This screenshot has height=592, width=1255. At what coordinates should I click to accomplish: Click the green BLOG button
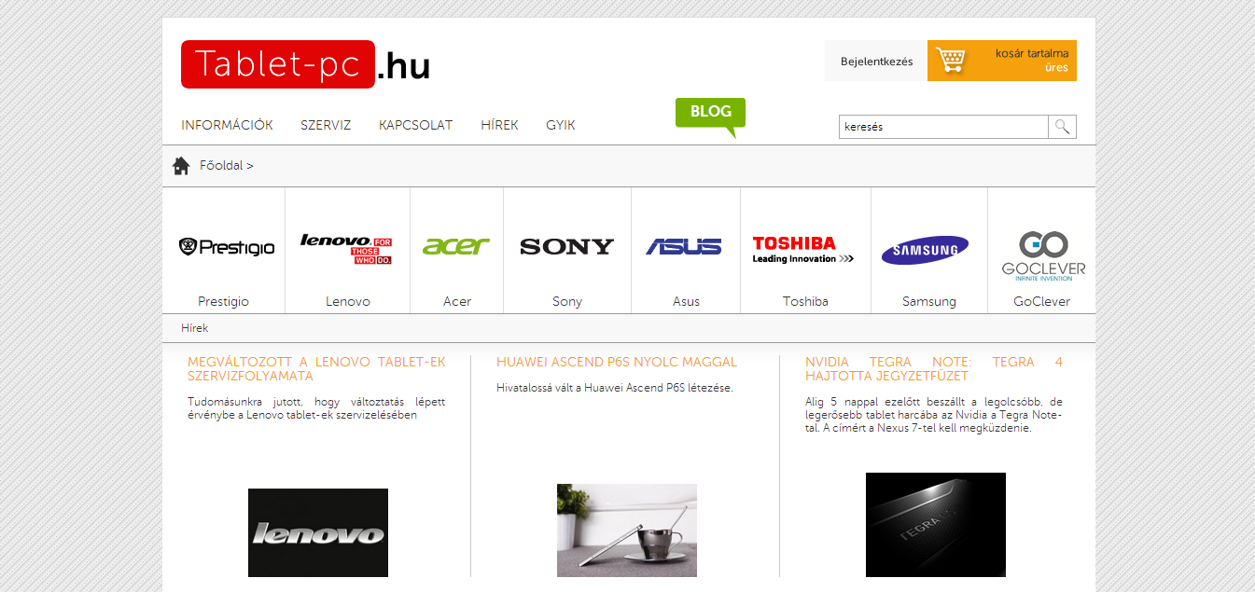coord(710,113)
